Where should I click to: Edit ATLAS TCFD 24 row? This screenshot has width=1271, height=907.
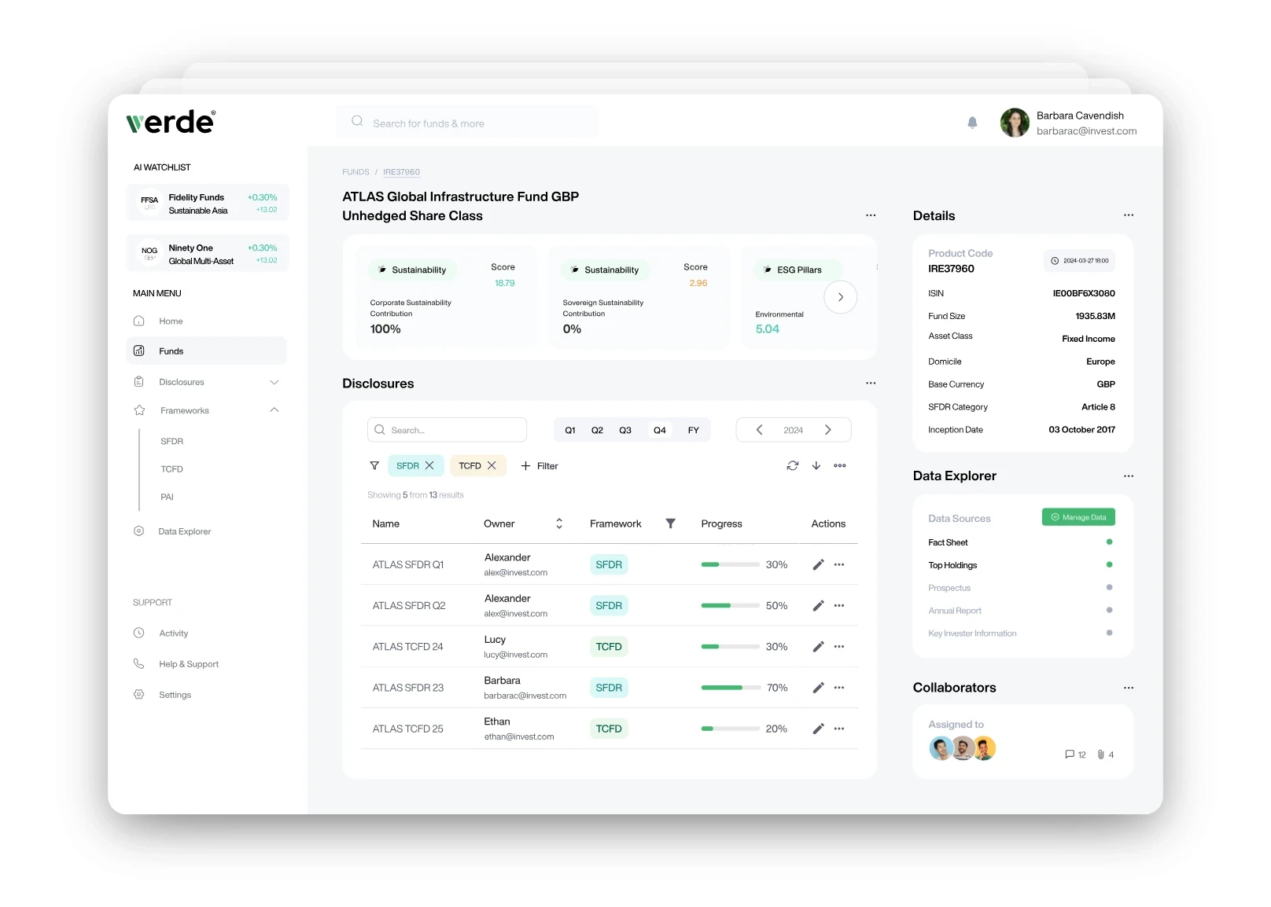click(x=818, y=647)
